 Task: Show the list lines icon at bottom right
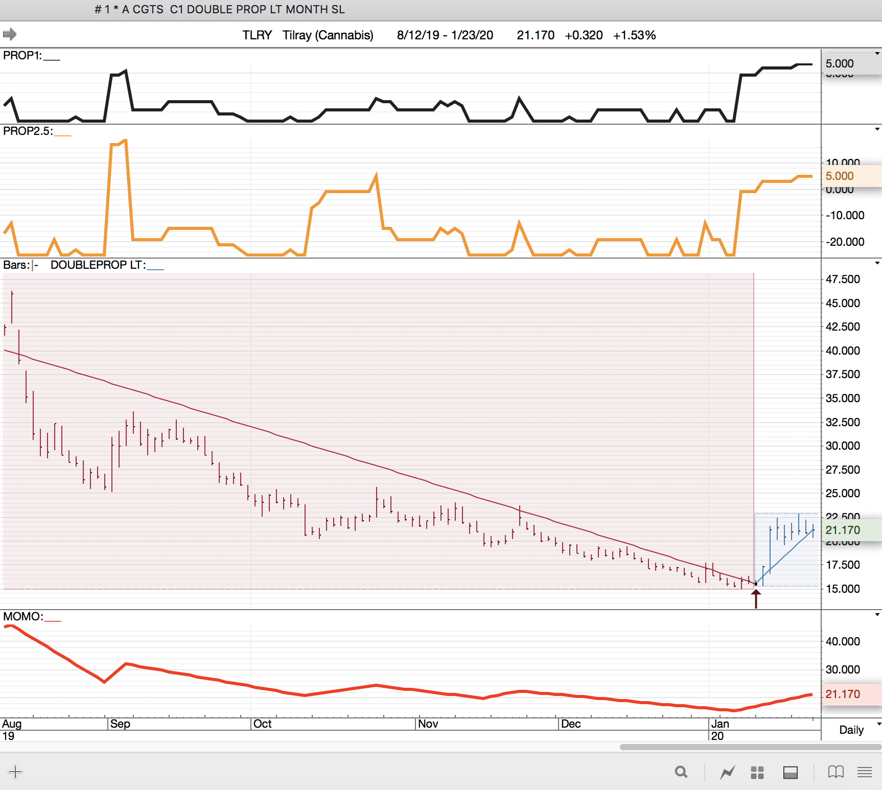click(x=865, y=772)
